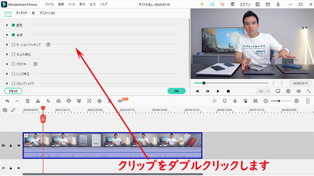Screen dimensions: 314x176
Task: Enable the ドロップシャドウ checkbox
Action: coord(13,83)
